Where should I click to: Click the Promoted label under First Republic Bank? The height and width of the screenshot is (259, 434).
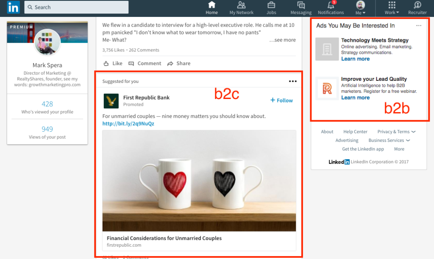[133, 105]
